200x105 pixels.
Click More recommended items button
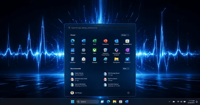[126, 68]
